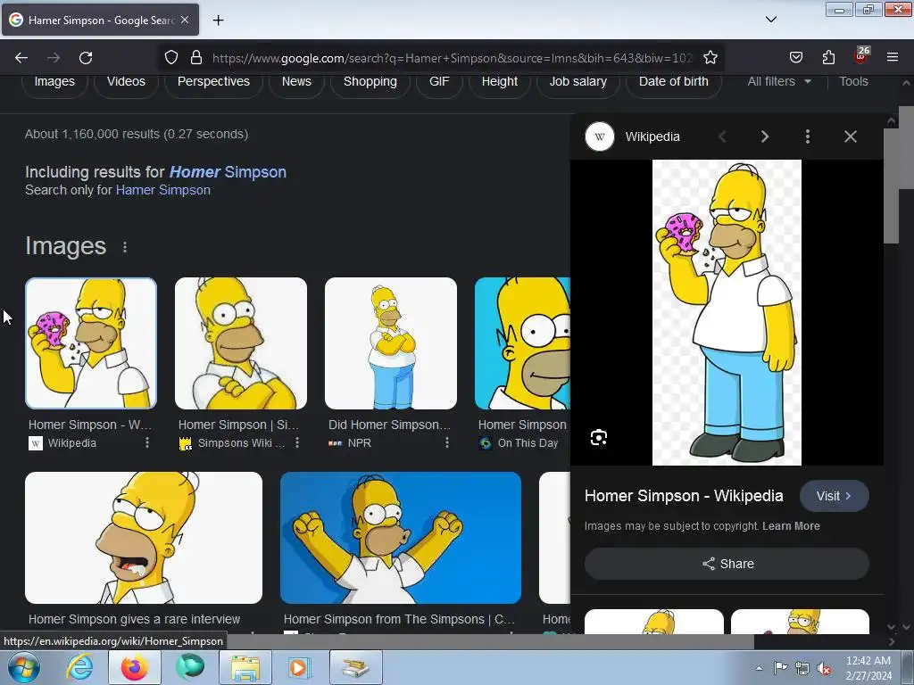
Task: Select the Job salary filter chip
Action: coord(577,81)
